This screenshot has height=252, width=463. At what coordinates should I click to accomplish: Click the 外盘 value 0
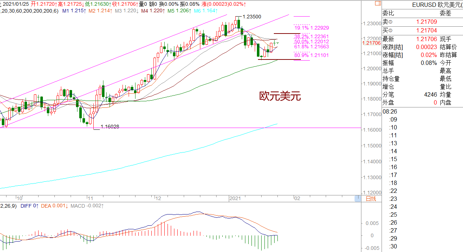click(x=435, y=102)
